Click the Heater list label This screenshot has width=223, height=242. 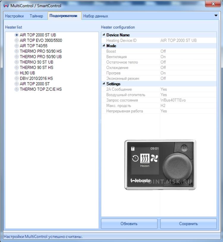click(x=14, y=27)
